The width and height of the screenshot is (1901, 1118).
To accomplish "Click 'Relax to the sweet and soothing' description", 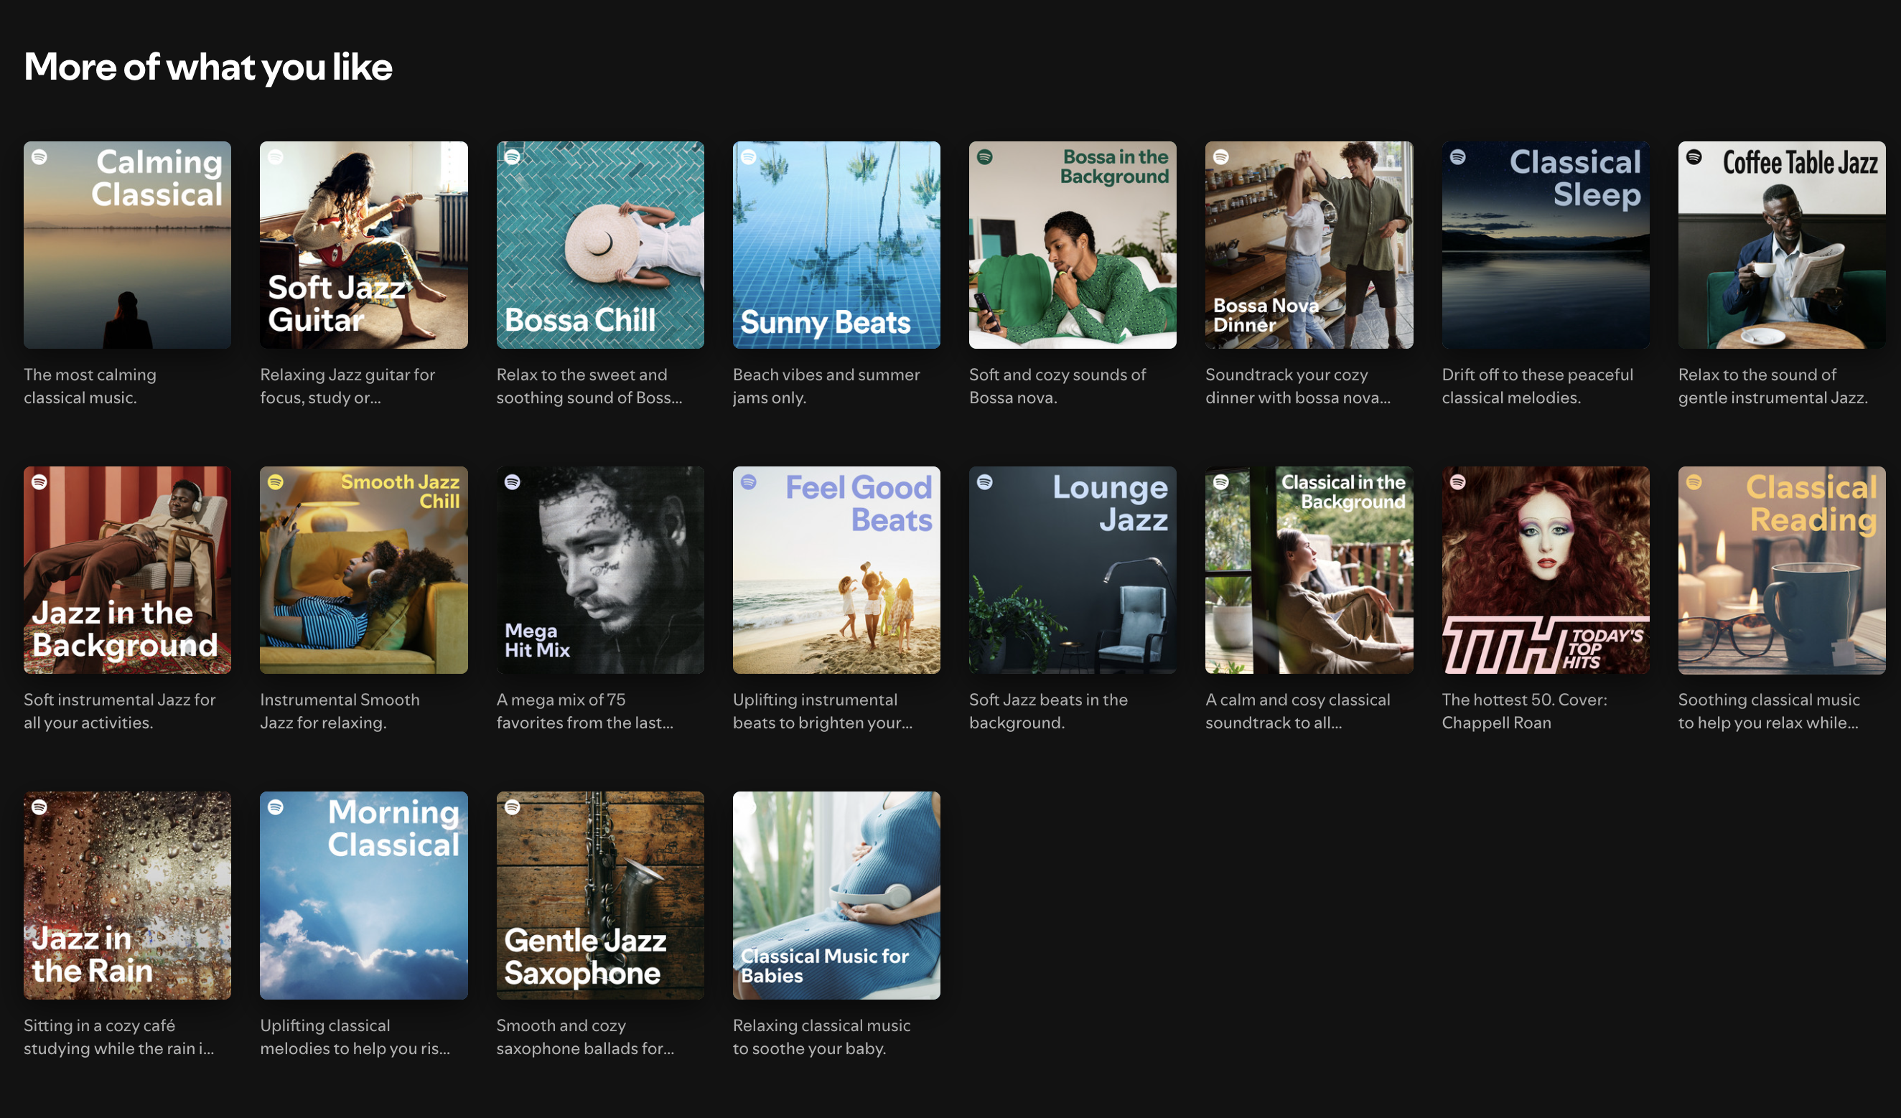I will 589,386.
